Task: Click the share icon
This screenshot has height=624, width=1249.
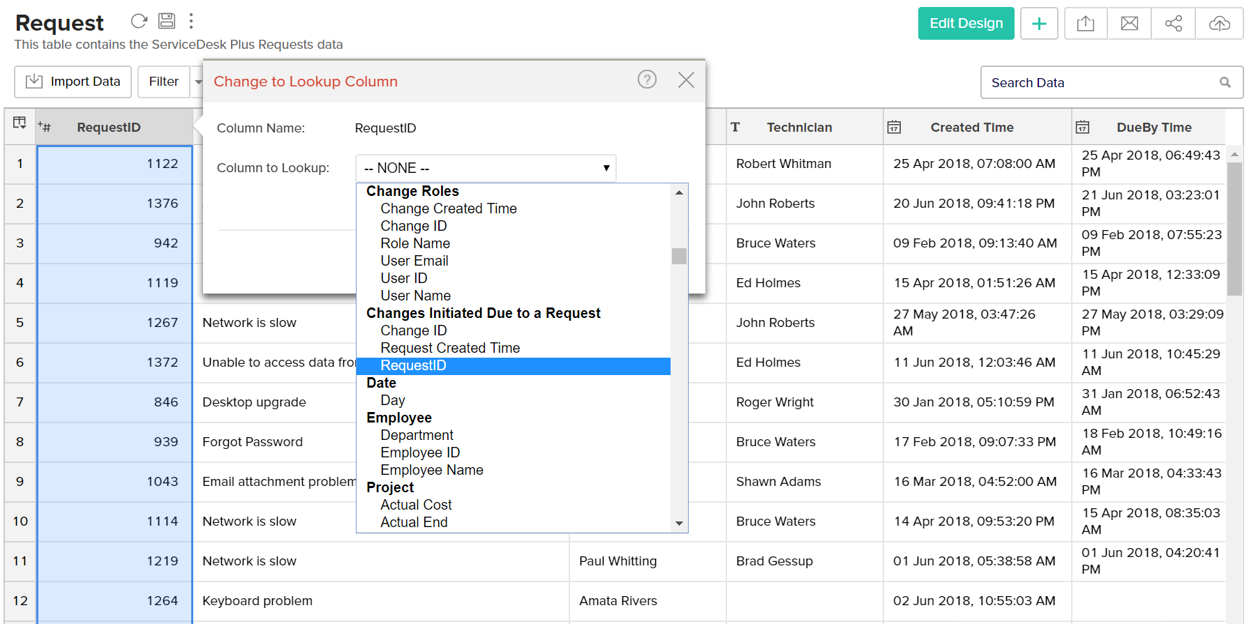Action: 1174,24
